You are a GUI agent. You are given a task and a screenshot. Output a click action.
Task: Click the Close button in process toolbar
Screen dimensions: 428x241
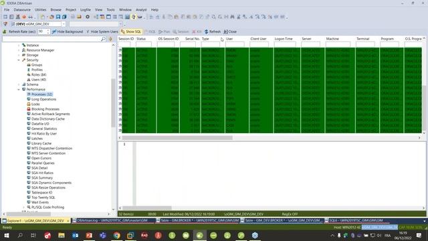click(x=230, y=31)
